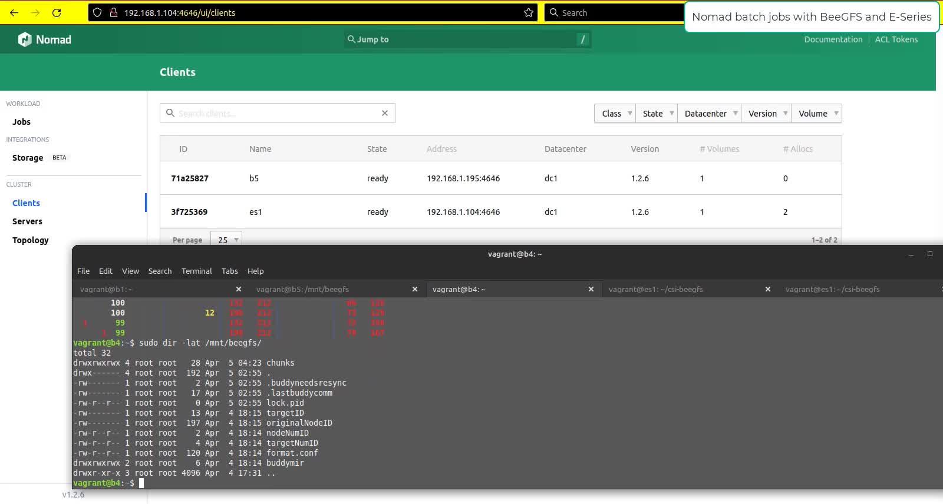Sort the clients table by State column

click(377, 149)
